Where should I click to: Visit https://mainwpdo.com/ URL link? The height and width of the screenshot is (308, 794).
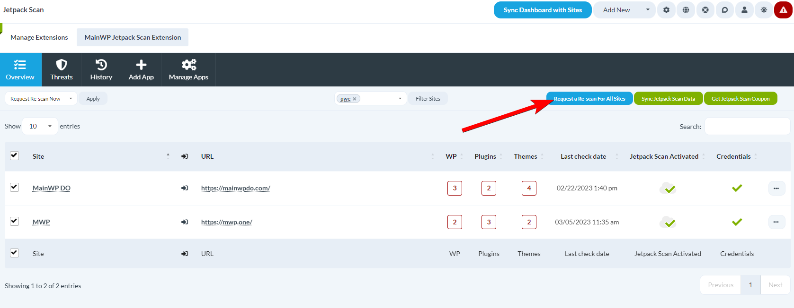(x=236, y=188)
